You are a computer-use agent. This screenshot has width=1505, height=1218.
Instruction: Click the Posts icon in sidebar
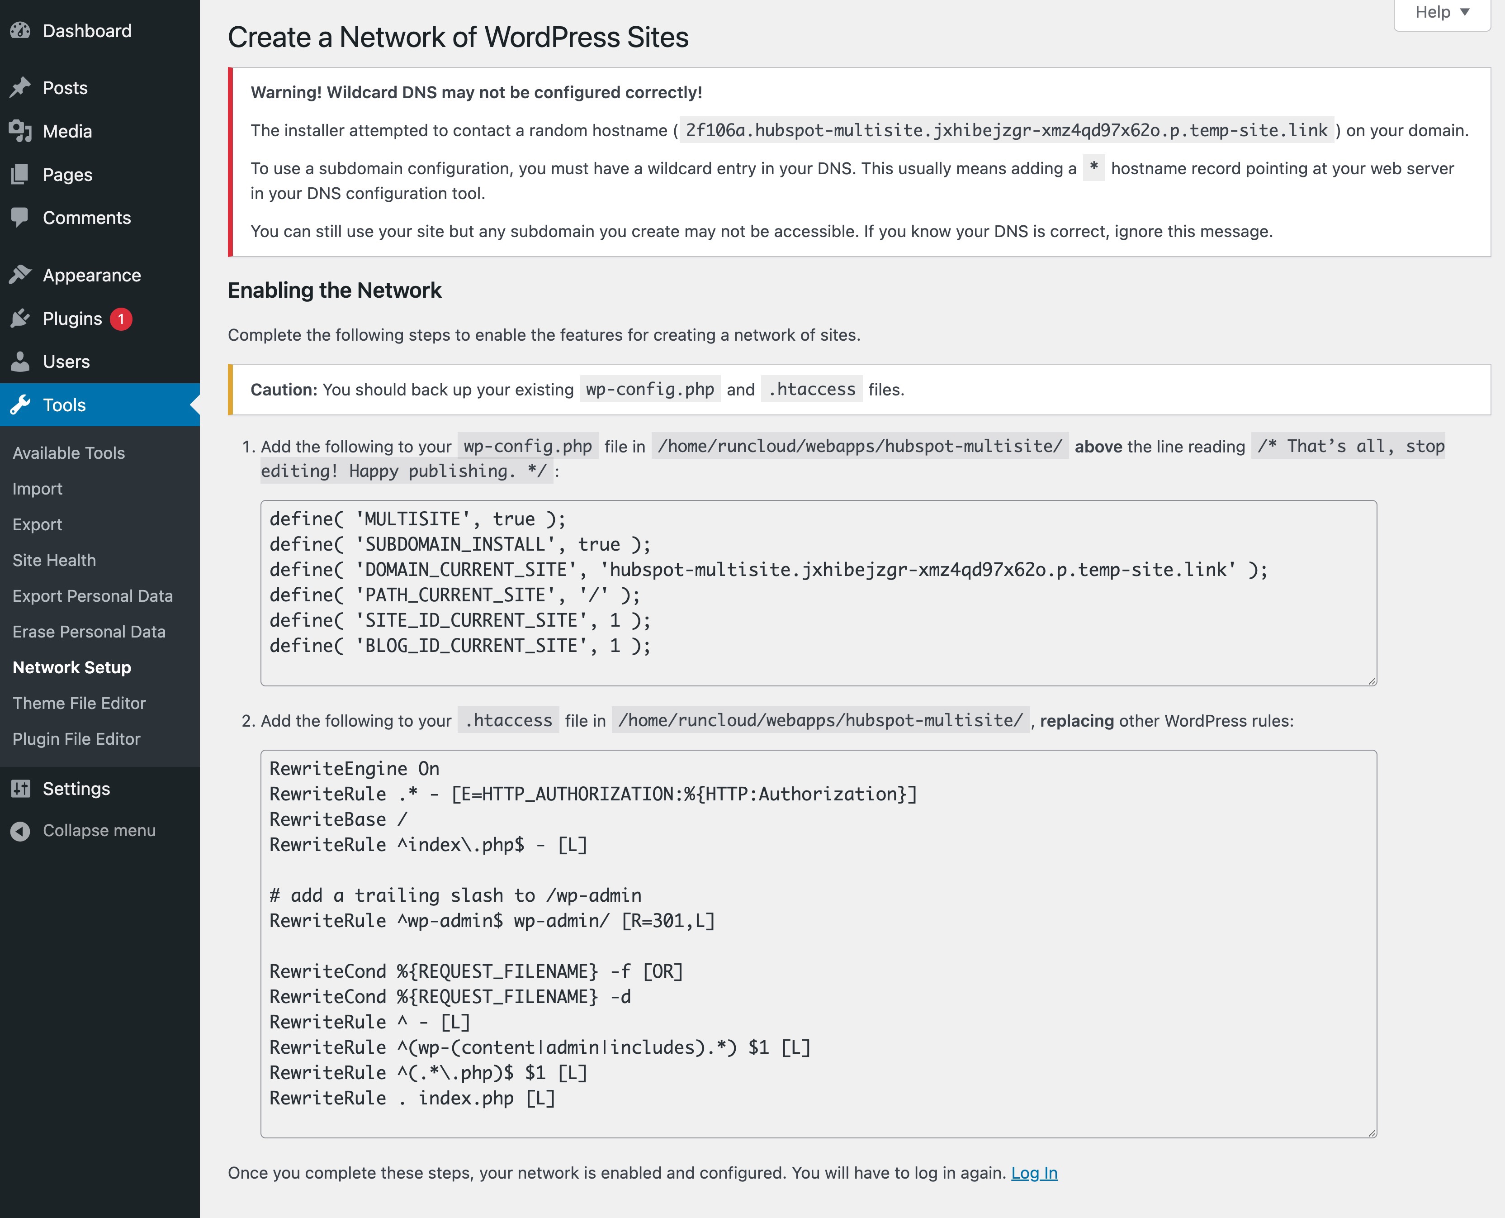(x=19, y=87)
